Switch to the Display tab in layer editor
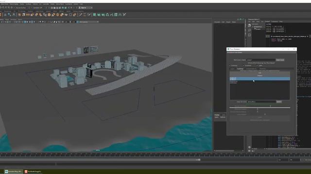This screenshot has height=174, width=311. click(x=217, y=115)
